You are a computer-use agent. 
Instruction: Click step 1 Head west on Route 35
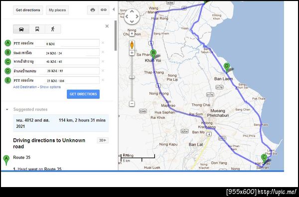pyautogui.click(x=37, y=169)
